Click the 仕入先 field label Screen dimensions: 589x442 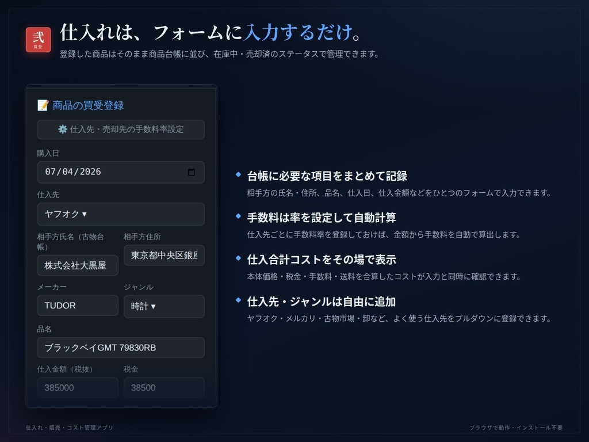click(x=48, y=195)
